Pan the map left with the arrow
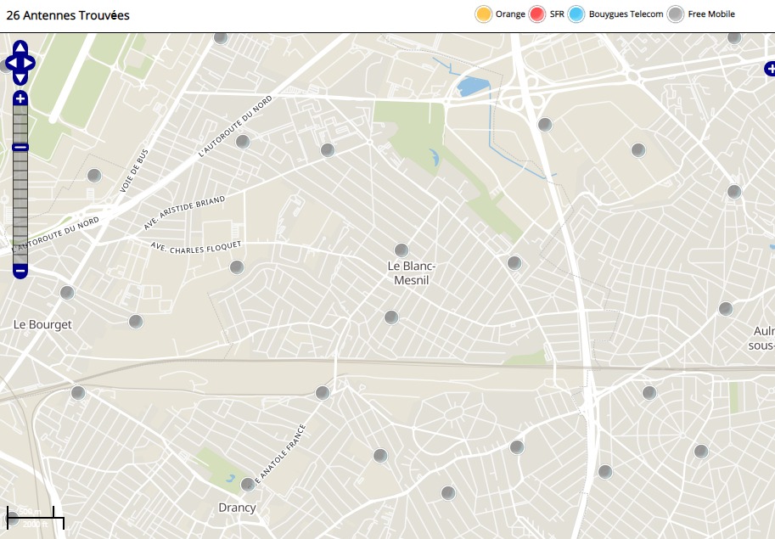Image resolution: width=775 pixels, height=539 pixels. [x=10, y=63]
